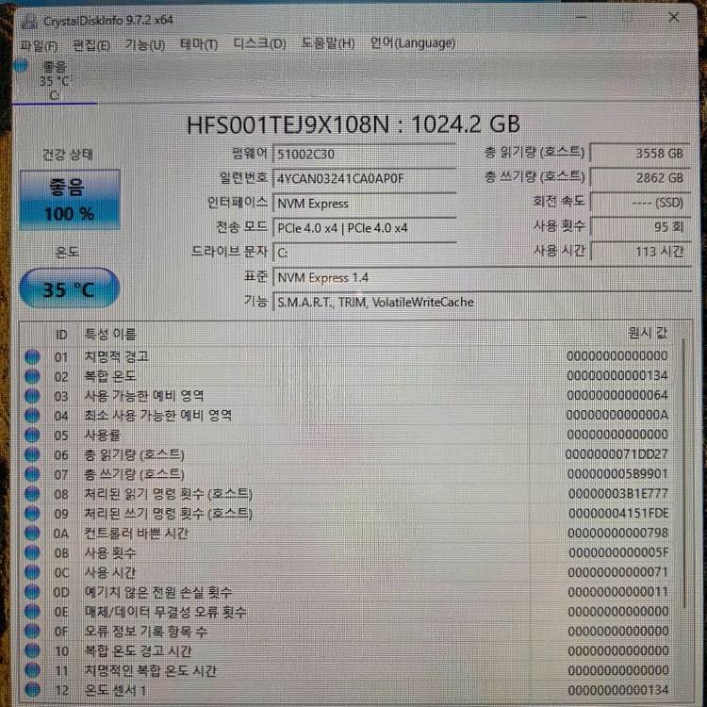The width and height of the screenshot is (707, 707).
Task: Select the 사용 가능한 예비 영역 attribute name
Action: [x=144, y=396]
